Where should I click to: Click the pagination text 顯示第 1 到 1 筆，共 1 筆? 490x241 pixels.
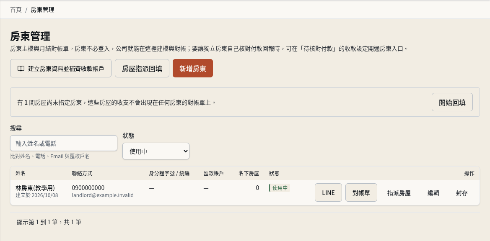coord(49,222)
